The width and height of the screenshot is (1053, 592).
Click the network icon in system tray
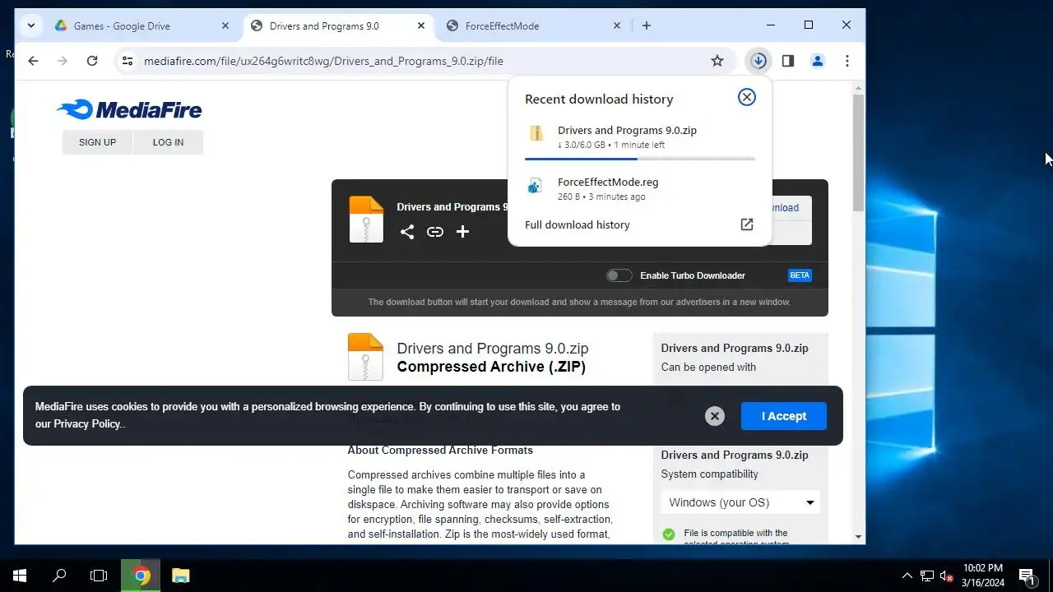point(927,576)
